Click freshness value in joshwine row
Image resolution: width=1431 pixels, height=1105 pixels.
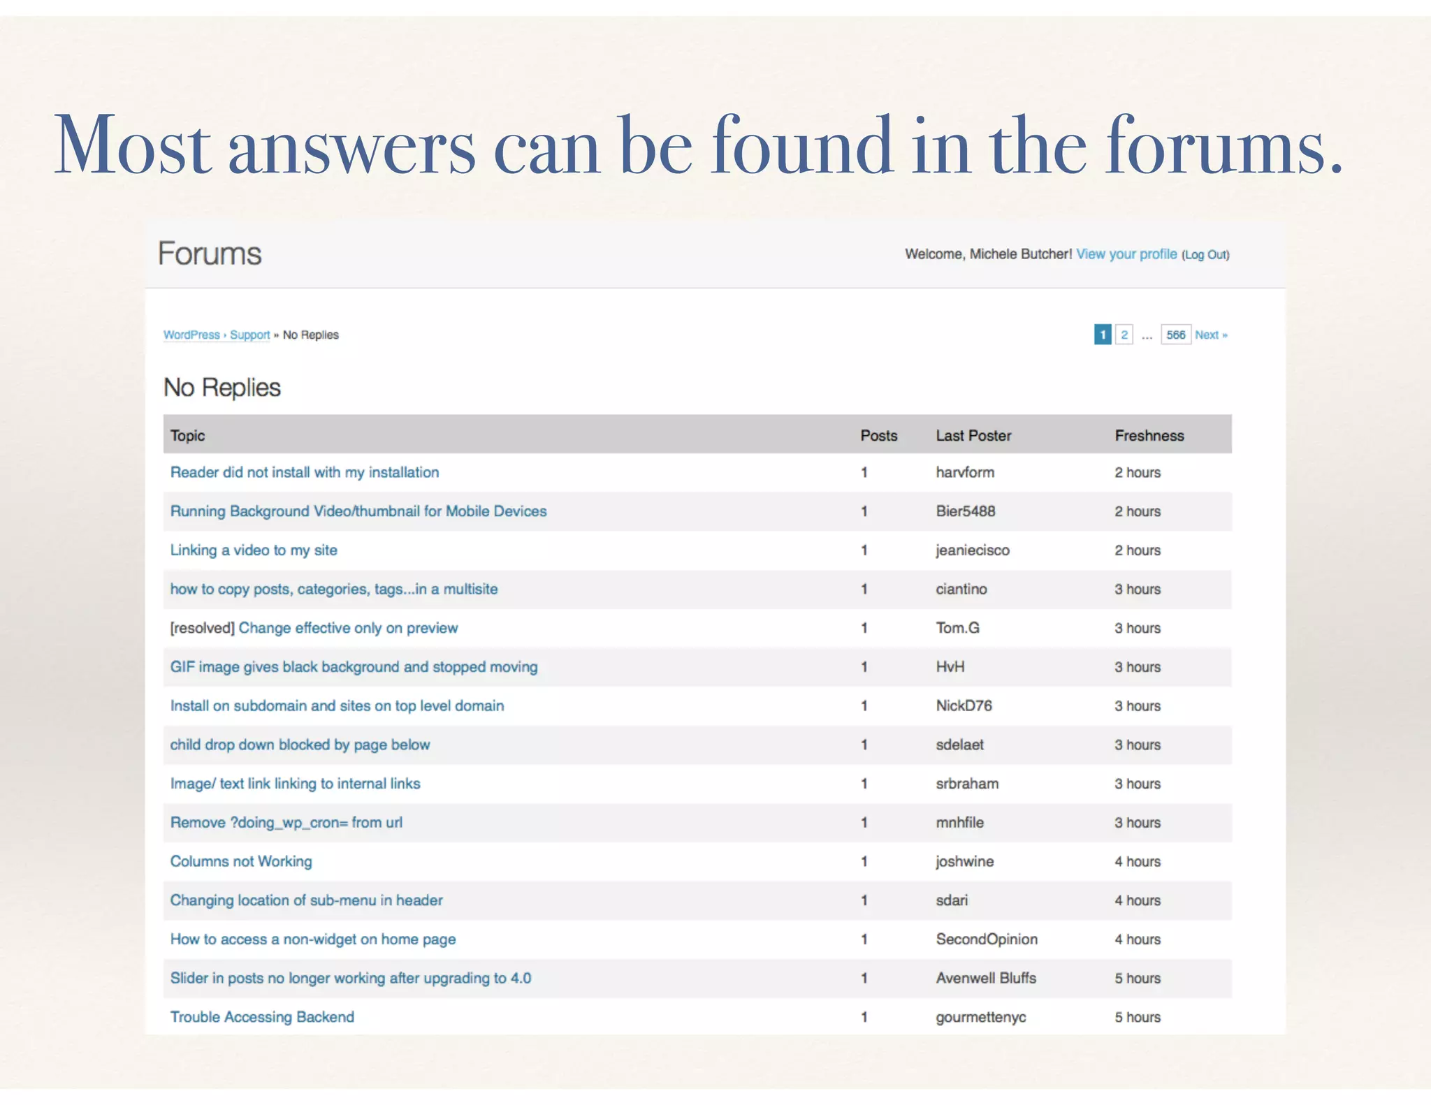[1138, 861]
